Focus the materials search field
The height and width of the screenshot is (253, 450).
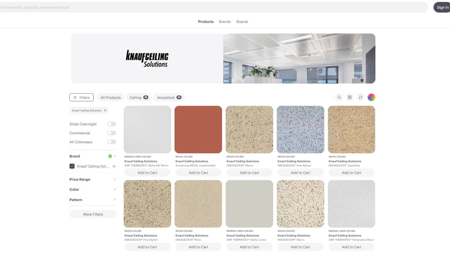(214, 7)
